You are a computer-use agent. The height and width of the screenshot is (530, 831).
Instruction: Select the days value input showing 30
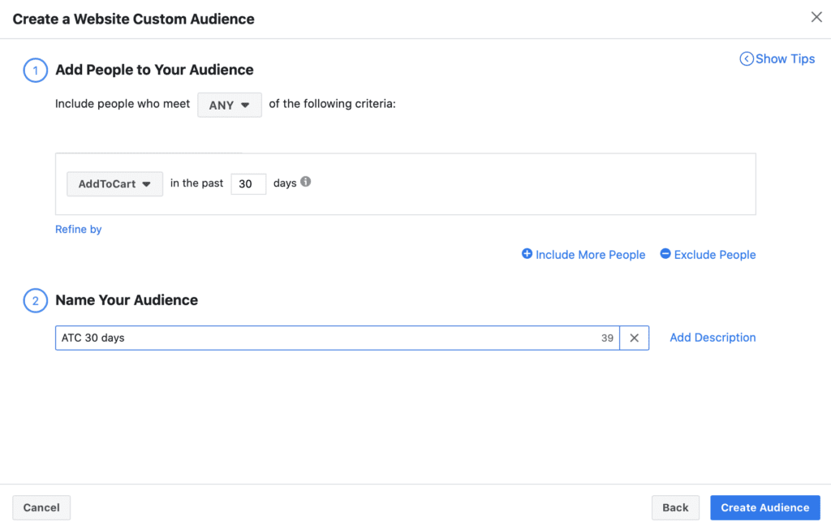click(248, 183)
